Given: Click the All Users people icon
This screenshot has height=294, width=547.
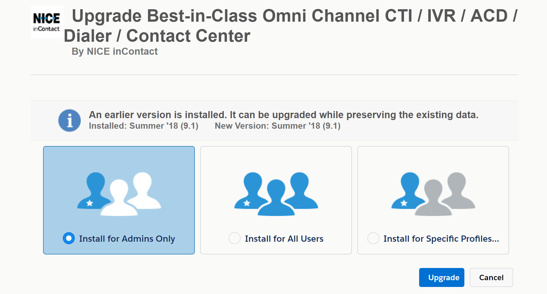Looking at the screenshot, I should coord(276,194).
